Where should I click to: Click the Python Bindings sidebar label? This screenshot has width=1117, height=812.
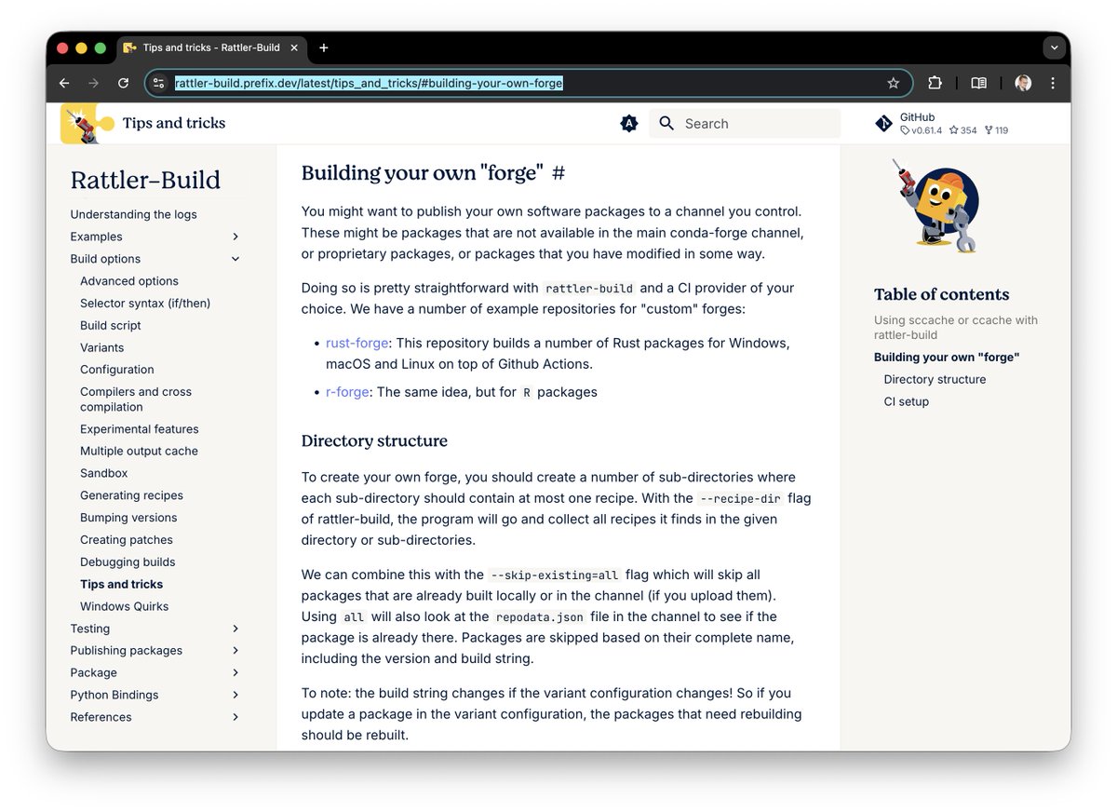114,695
